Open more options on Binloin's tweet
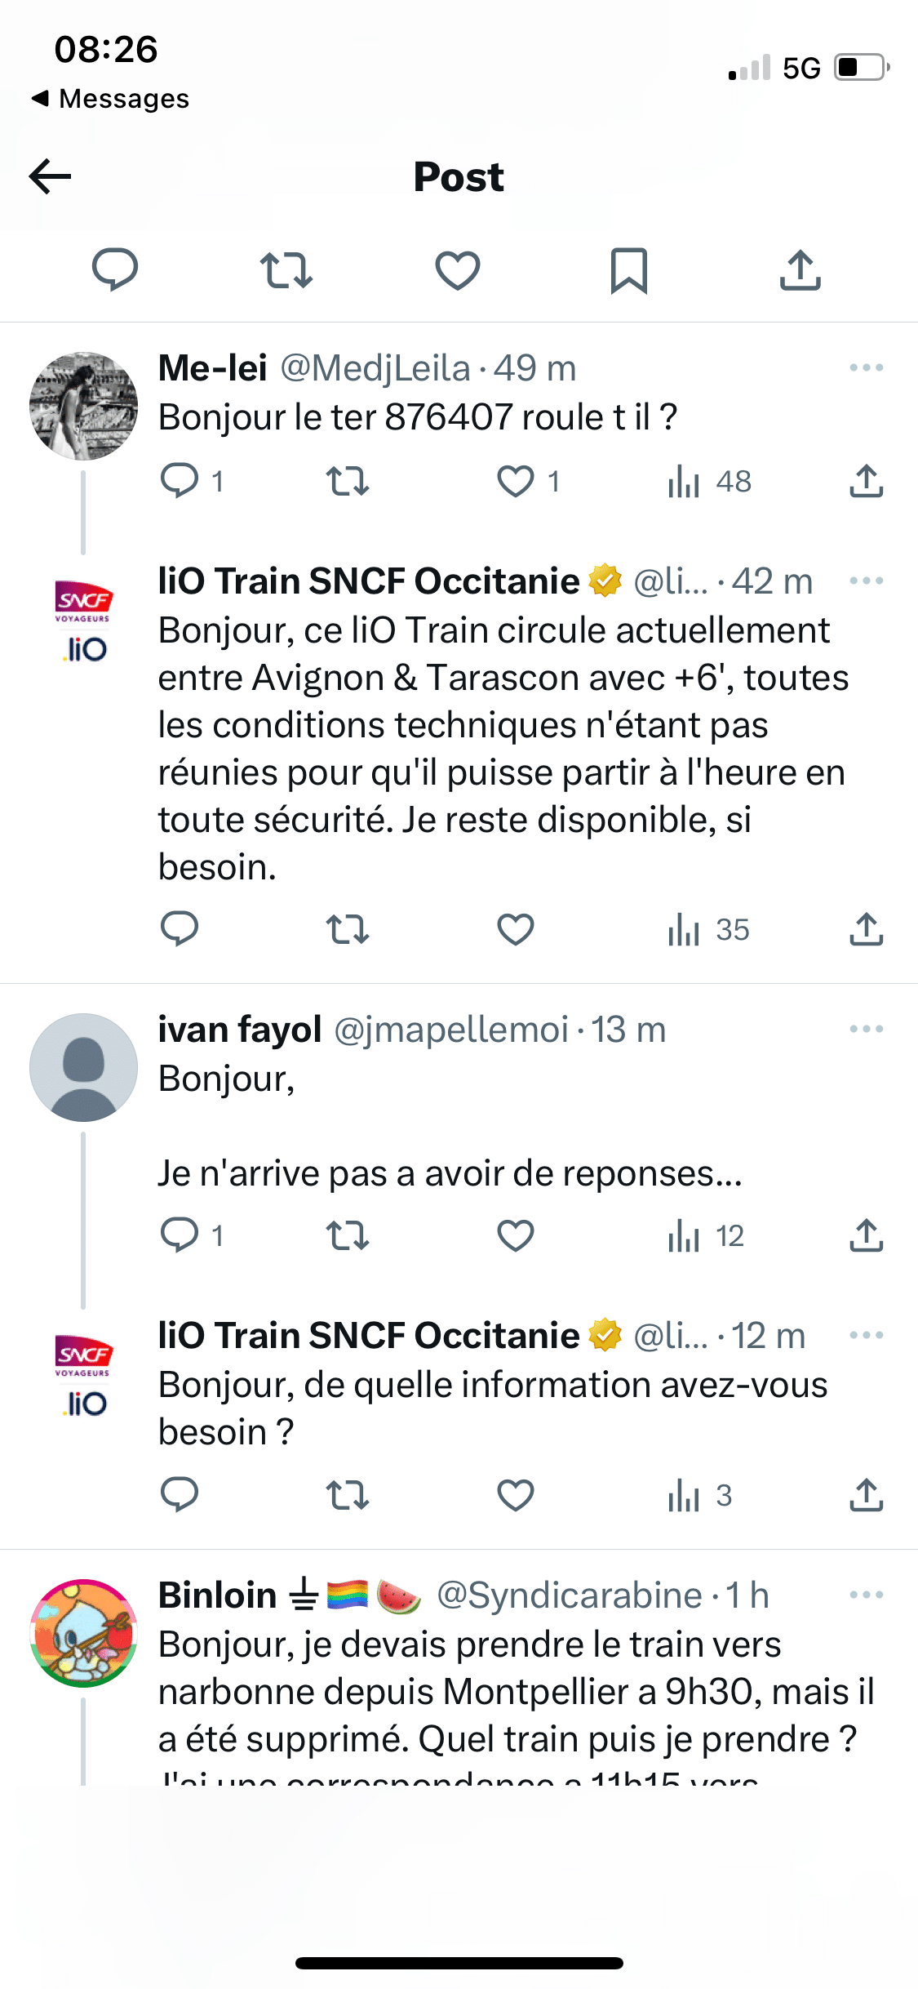Screen dimensions: 918x1989 (866, 1595)
